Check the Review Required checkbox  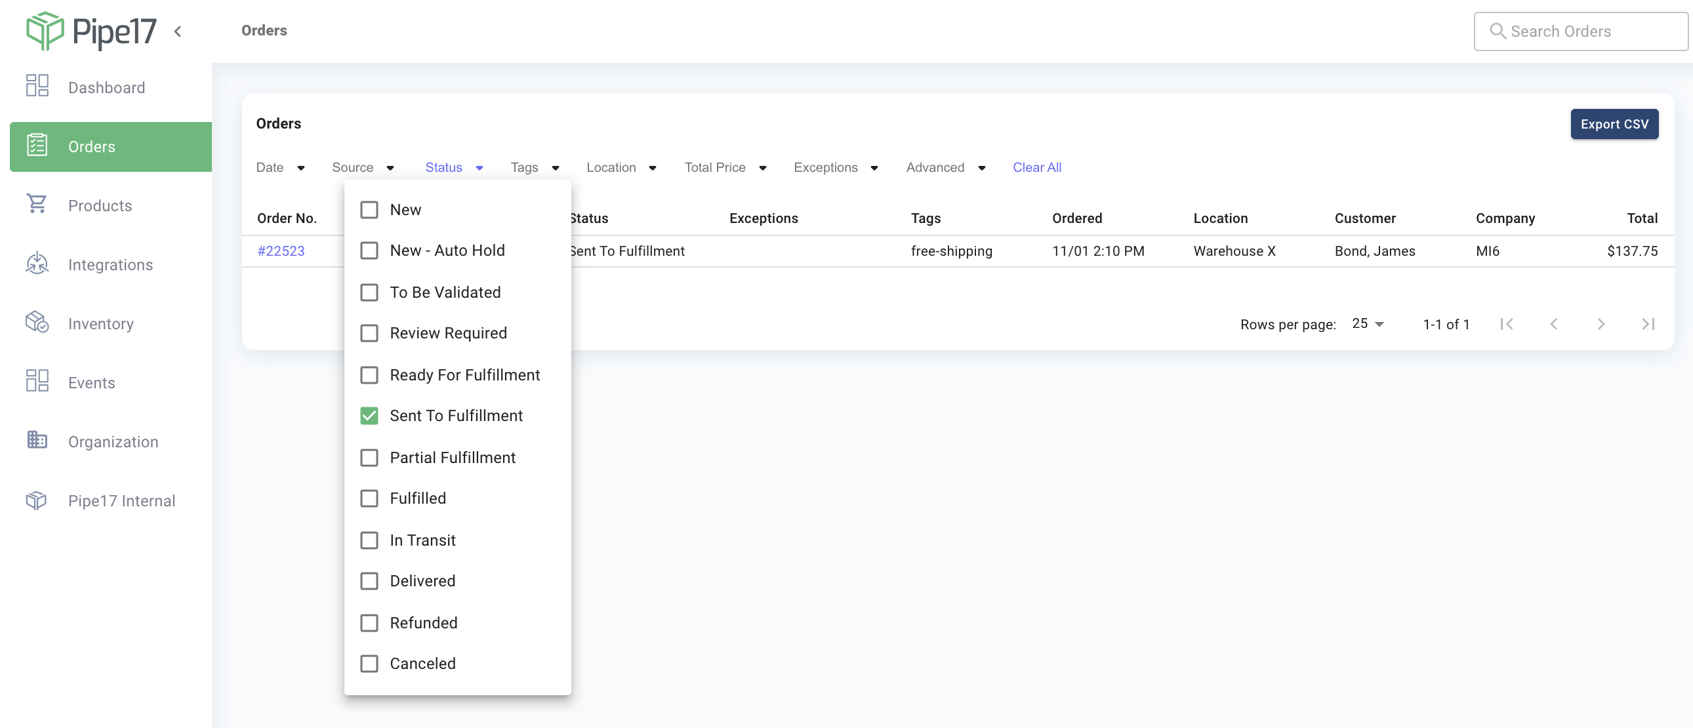point(369,333)
